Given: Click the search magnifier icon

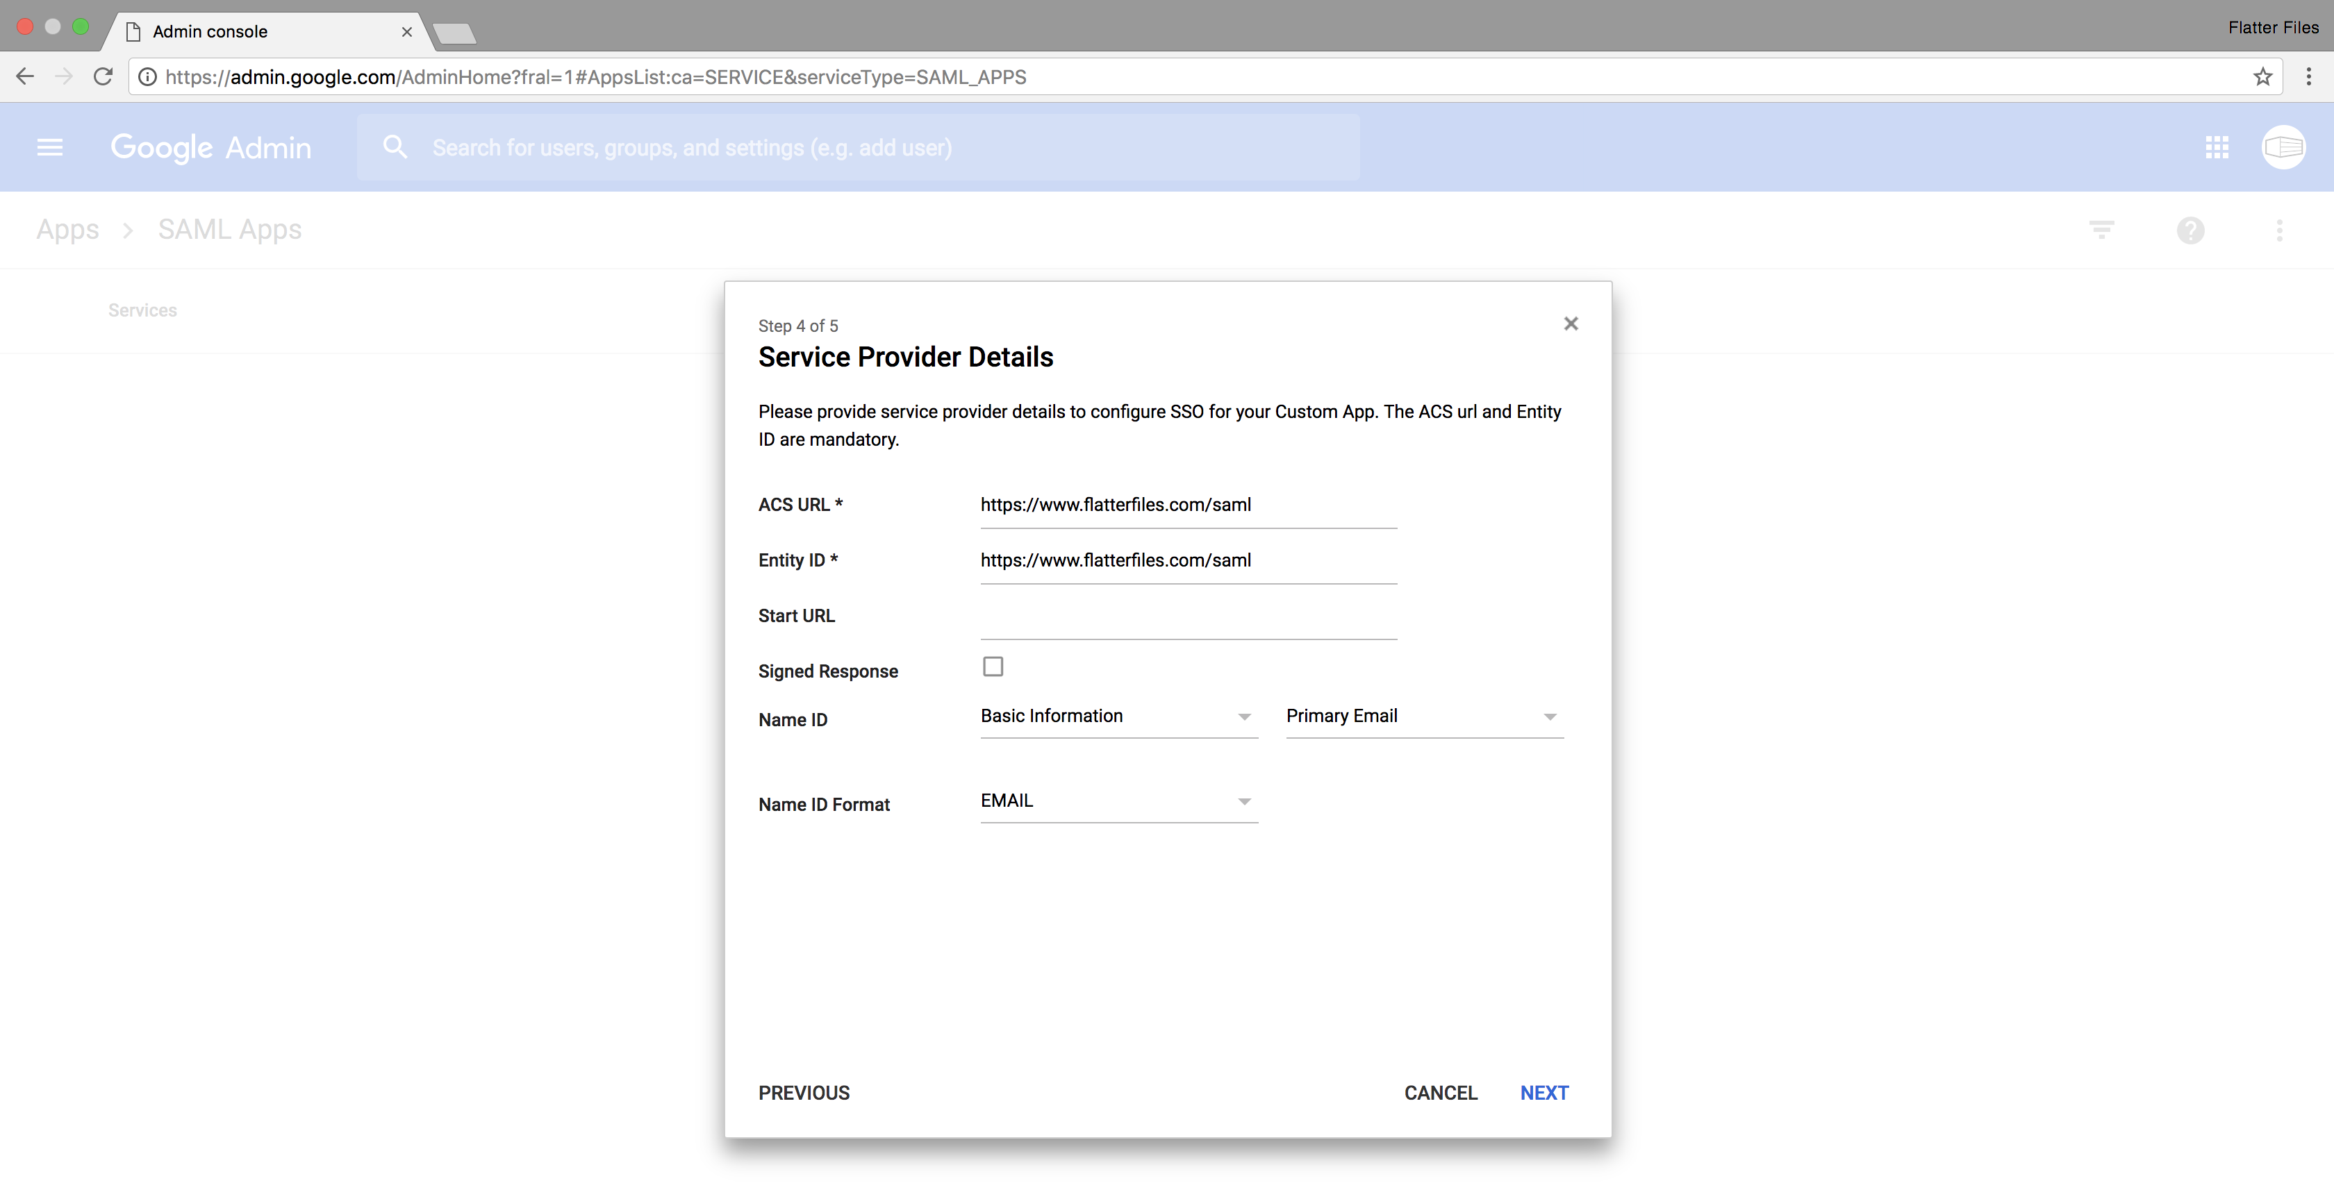Looking at the screenshot, I should click(x=395, y=146).
